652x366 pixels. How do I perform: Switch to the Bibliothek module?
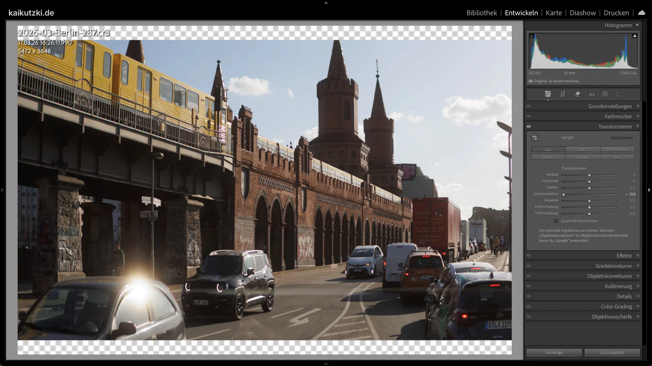click(x=482, y=13)
